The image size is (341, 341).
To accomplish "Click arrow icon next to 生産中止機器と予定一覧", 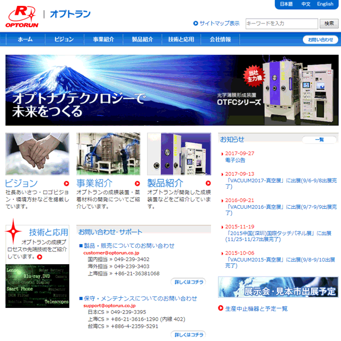I will point(221,308).
